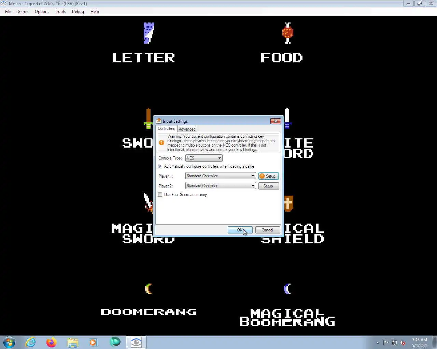
Task: Open Windows Explorer folder in taskbar
Action: [x=73, y=342]
